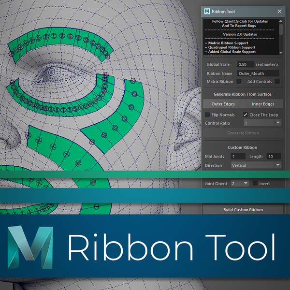Select the Outer Edges option

[x=223, y=104]
